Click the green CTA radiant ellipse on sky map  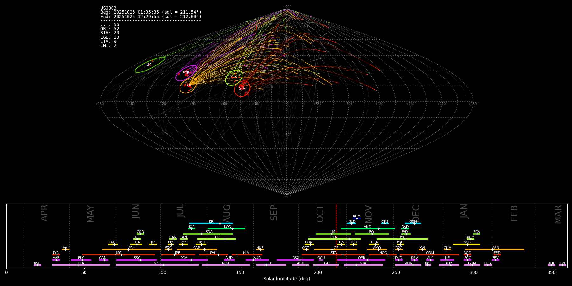point(234,78)
